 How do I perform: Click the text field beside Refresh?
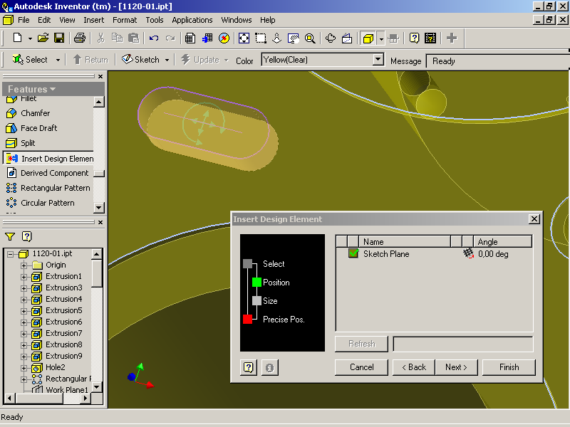(x=463, y=344)
